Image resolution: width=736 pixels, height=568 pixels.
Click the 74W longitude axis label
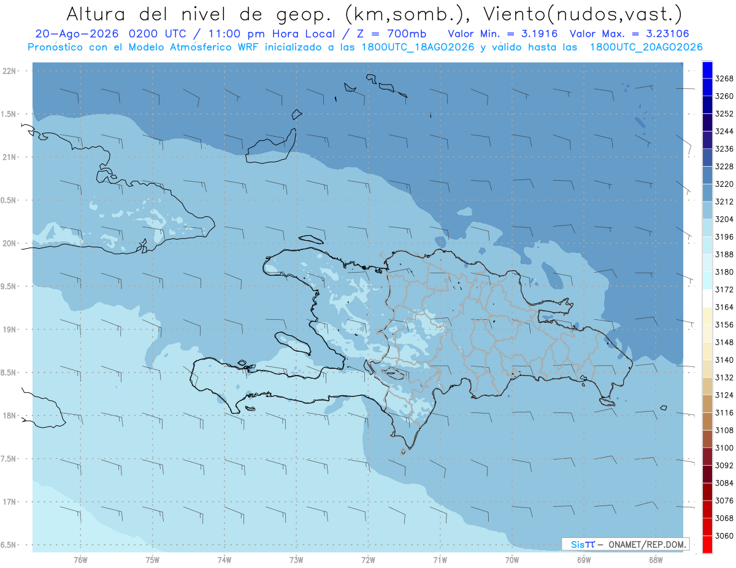pos(224,559)
